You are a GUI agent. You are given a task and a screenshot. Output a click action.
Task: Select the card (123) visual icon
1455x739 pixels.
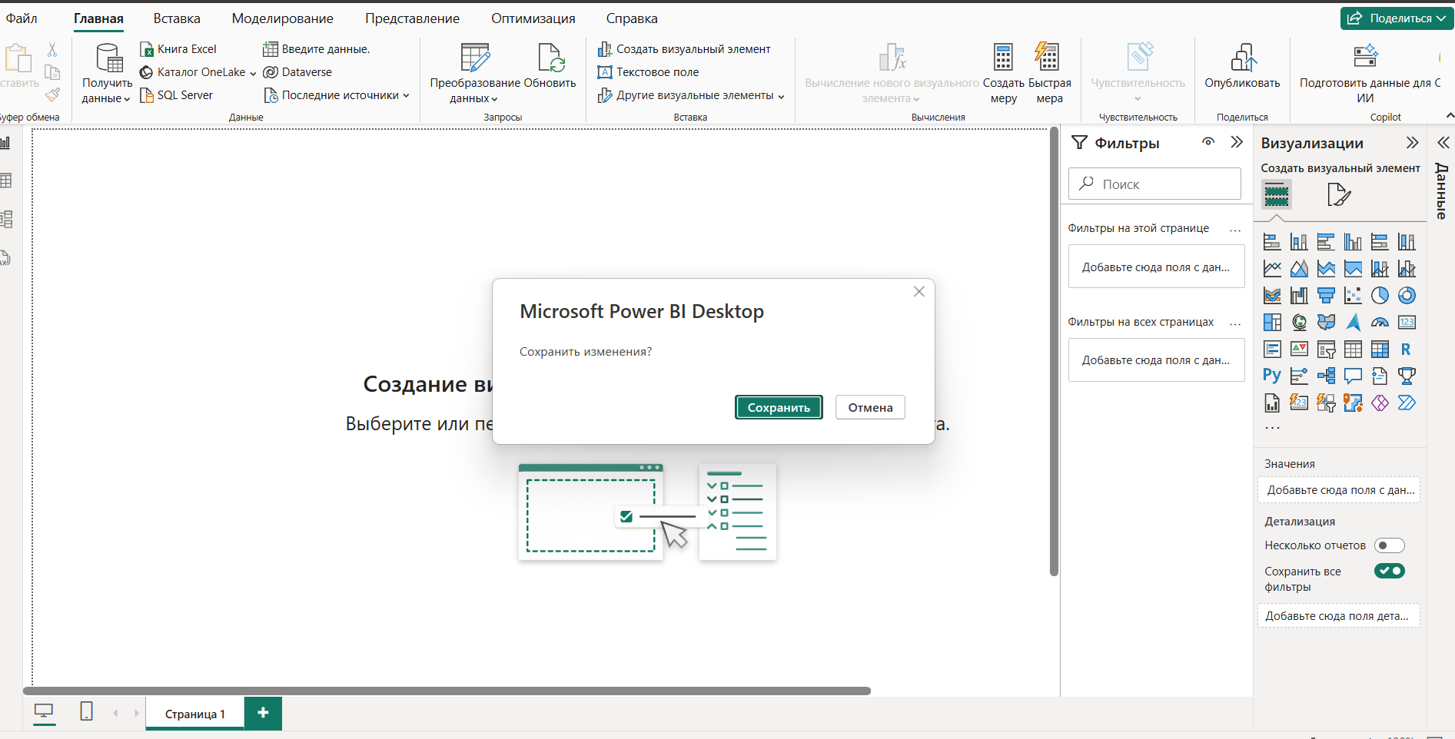coord(1407,322)
